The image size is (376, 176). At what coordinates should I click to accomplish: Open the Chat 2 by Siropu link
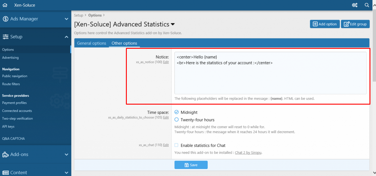tap(248, 153)
